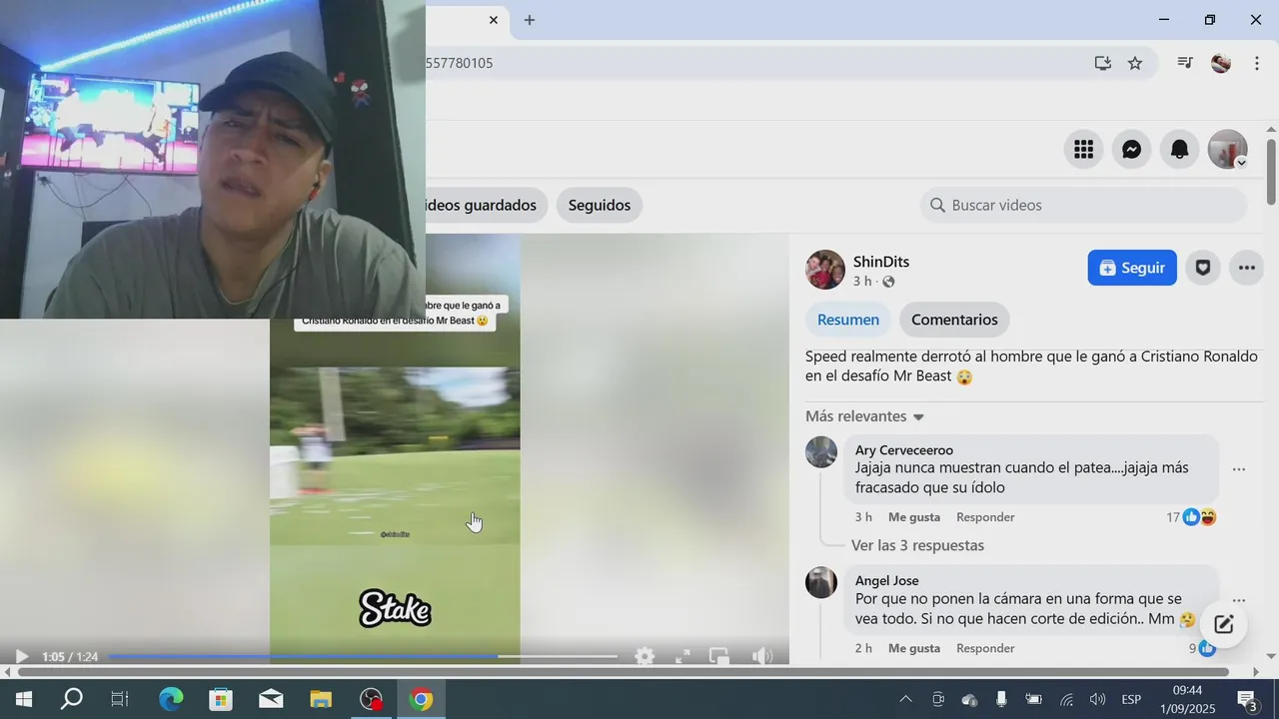Open the notifications bell
This screenshot has height=719, width=1279.
pyautogui.click(x=1180, y=150)
